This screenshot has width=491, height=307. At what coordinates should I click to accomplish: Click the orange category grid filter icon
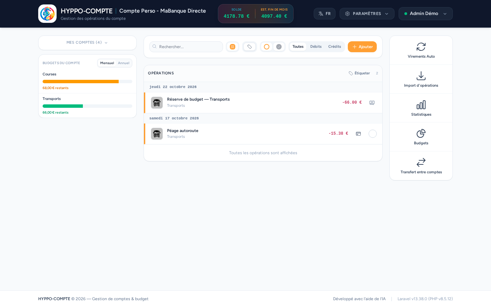pos(233,47)
